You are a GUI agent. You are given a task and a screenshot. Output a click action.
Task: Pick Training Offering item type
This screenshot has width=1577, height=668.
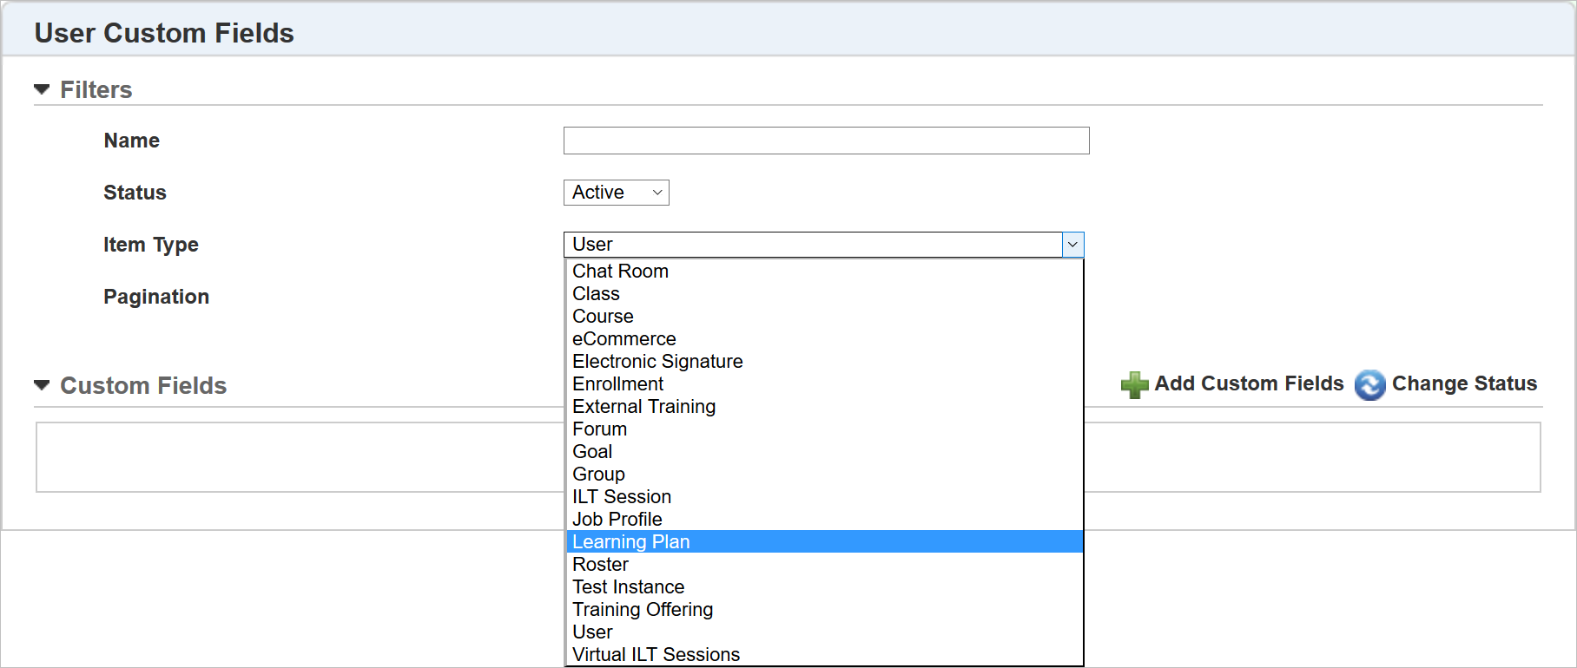tap(643, 610)
